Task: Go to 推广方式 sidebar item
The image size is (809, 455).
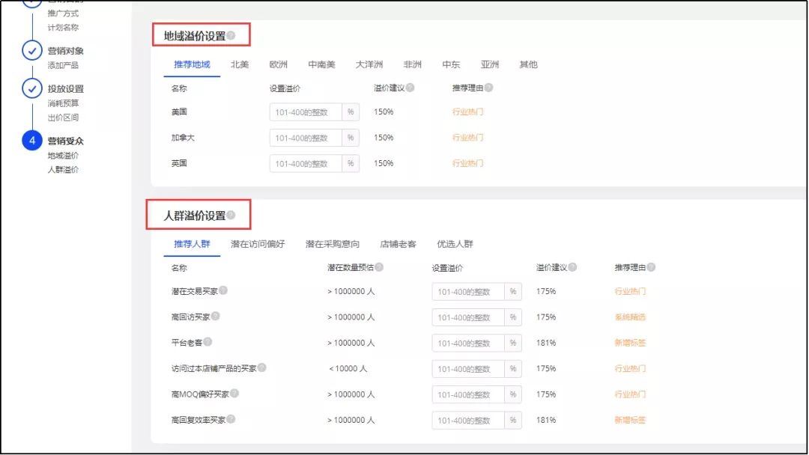Action: point(63,13)
